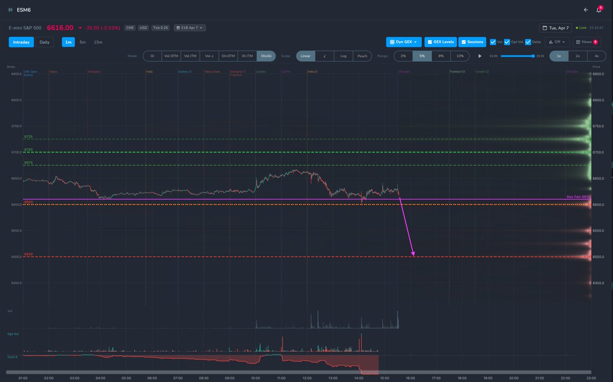Viewport: 613px width, 382px height.
Task: Toggle the GEX Levels checkbox button
Action: pyautogui.click(x=440, y=42)
